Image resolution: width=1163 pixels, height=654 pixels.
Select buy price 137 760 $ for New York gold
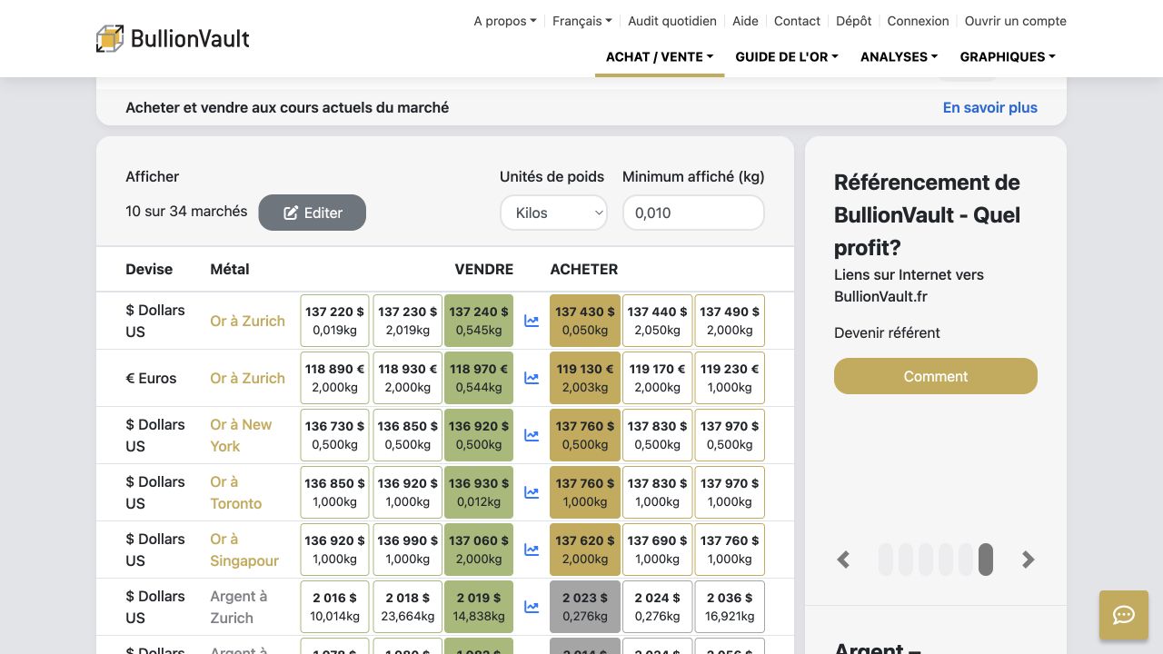(585, 435)
